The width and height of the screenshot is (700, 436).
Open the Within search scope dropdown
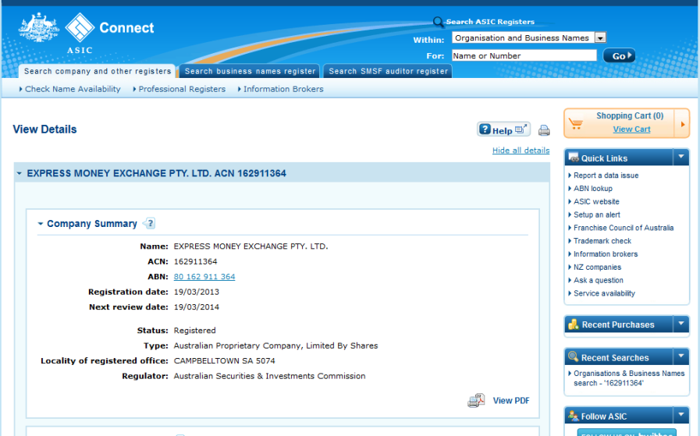point(599,37)
